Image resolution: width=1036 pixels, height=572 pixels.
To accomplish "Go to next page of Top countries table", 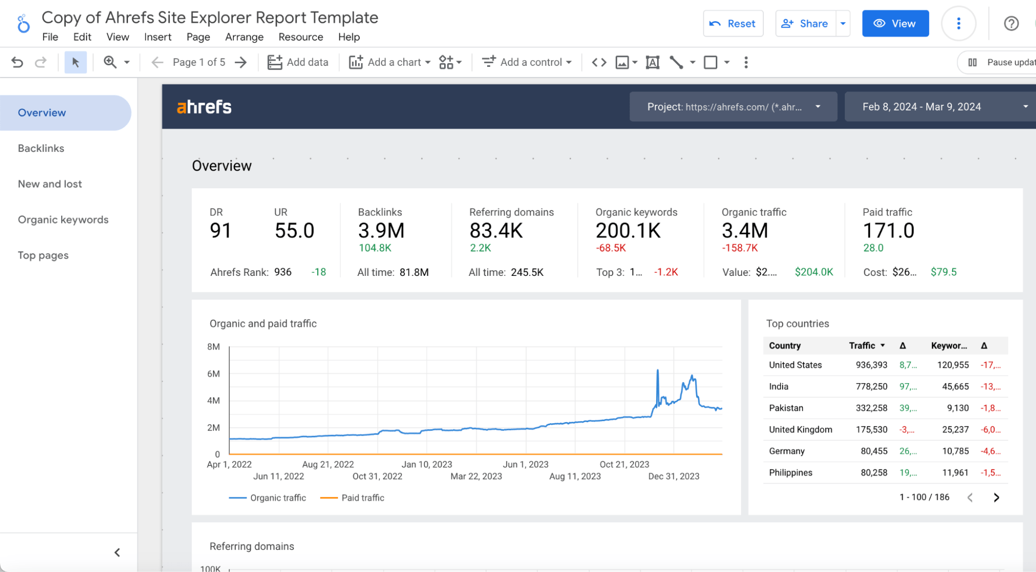I will click(x=996, y=497).
